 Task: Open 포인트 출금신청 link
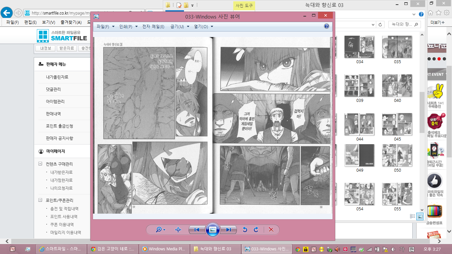(60, 126)
